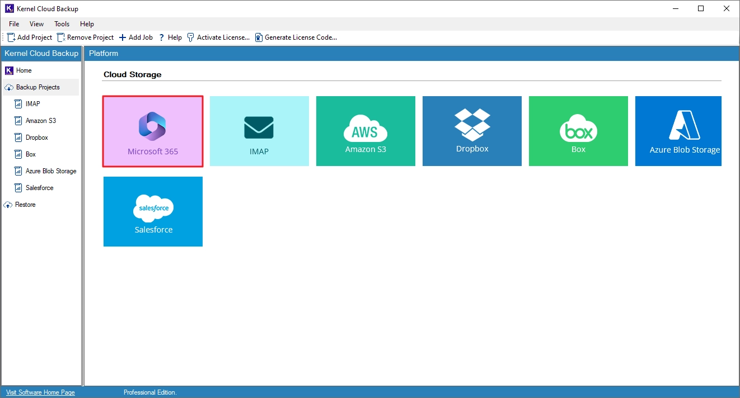Select Box in the sidebar tree

(x=25, y=154)
